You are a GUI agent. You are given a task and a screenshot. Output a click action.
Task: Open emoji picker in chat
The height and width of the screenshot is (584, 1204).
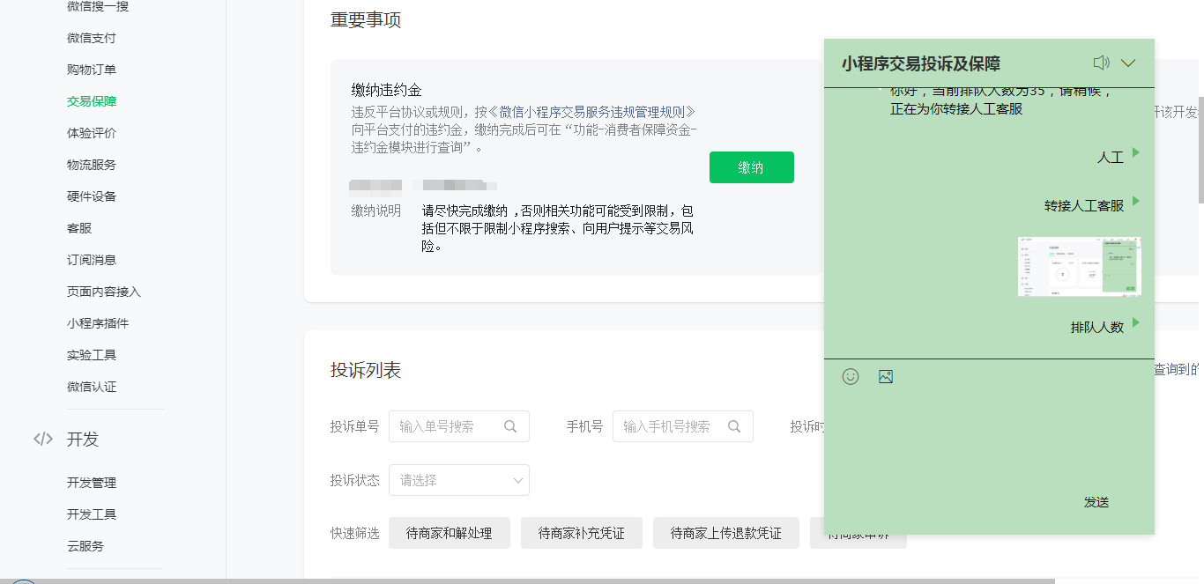851,376
